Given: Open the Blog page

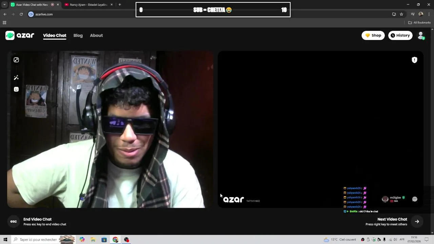Looking at the screenshot, I should click(78, 36).
